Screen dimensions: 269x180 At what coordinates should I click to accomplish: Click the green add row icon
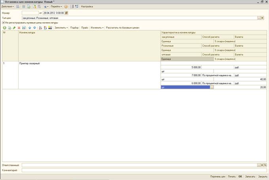tap(4, 28)
